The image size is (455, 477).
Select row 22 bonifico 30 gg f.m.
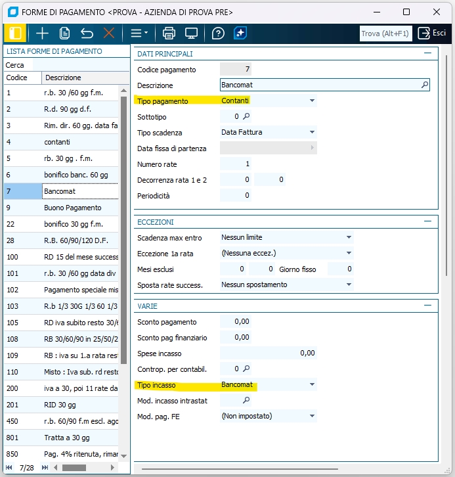(61, 224)
